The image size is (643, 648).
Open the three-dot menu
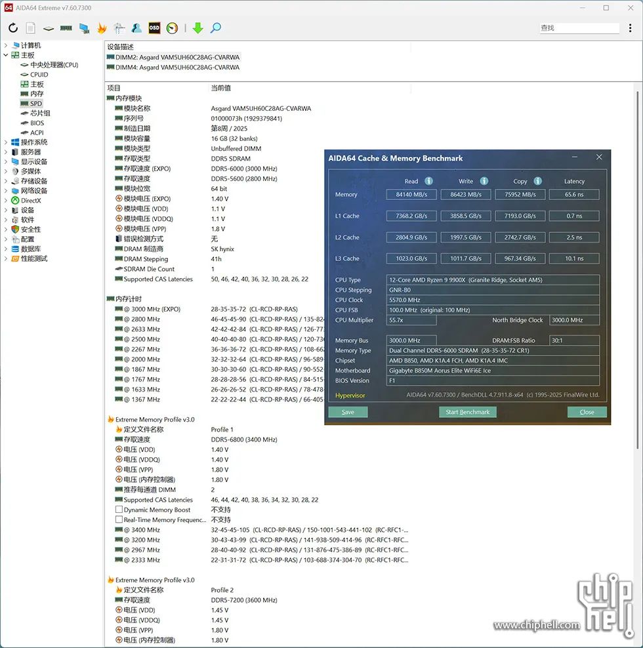tap(630, 28)
